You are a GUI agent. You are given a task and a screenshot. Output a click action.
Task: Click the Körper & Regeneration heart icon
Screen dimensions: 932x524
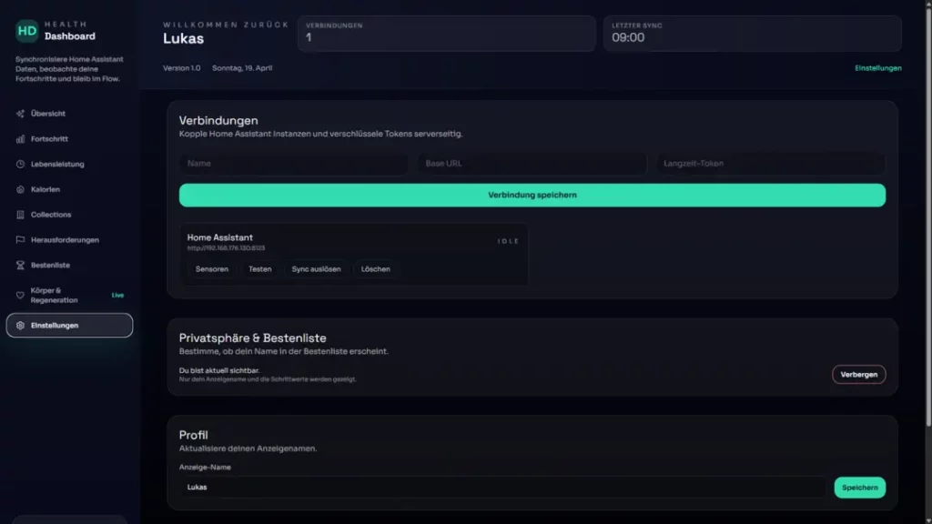[x=18, y=294]
